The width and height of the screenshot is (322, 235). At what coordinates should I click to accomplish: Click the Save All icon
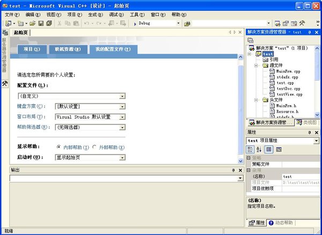49,24
